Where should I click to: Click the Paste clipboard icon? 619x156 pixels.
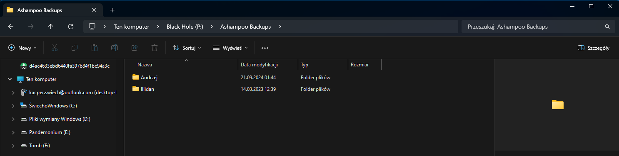[x=95, y=48]
